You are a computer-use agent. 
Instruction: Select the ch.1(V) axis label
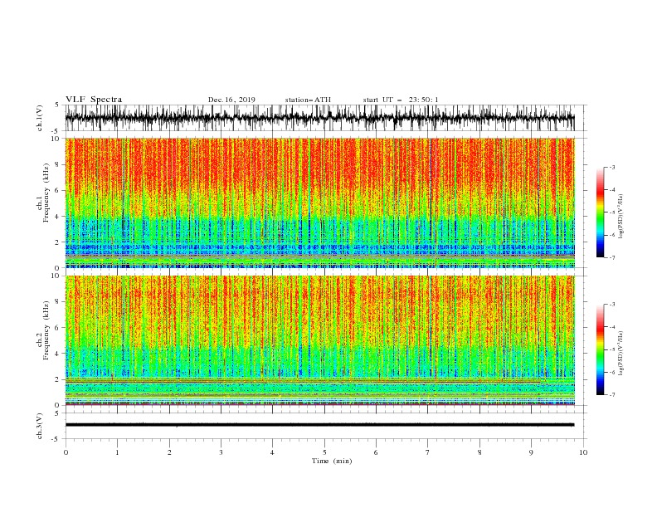(x=40, y=118)
